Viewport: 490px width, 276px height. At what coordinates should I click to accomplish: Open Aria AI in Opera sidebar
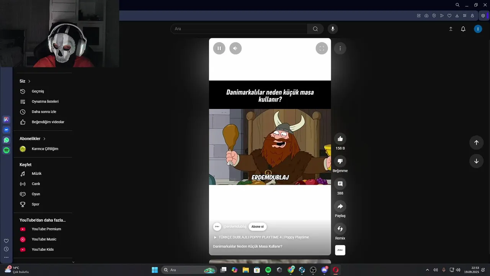pos(6,120)
